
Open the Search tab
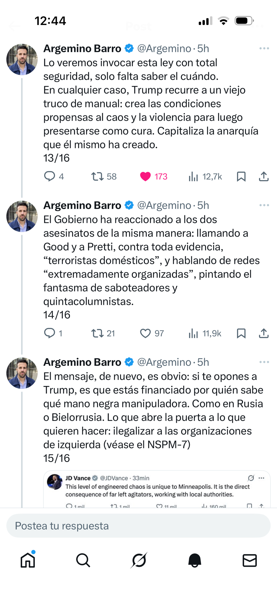pyautogui.click(x=83, y=560)
